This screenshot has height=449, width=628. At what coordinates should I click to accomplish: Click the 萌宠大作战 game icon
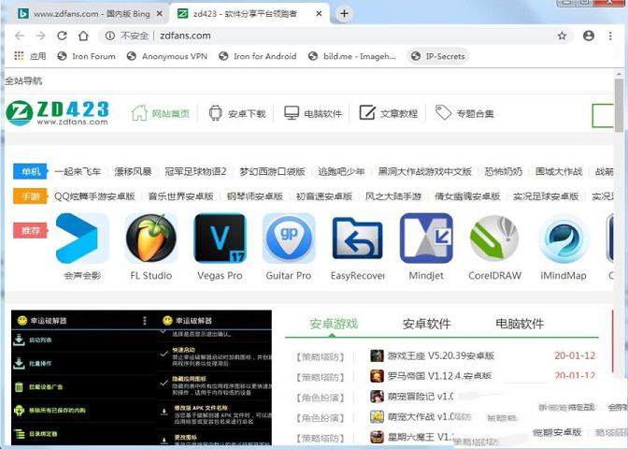pos(377,417)
